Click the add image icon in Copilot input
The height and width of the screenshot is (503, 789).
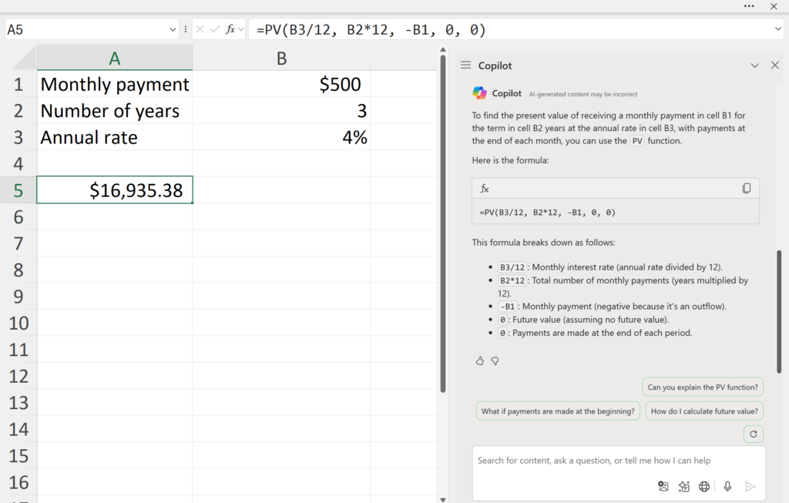coord(663,486)
